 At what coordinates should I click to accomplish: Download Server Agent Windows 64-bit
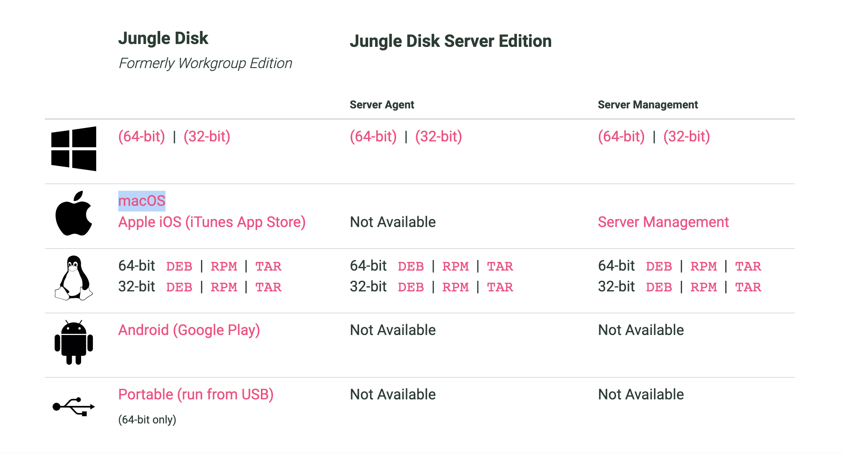pos(373,136)
